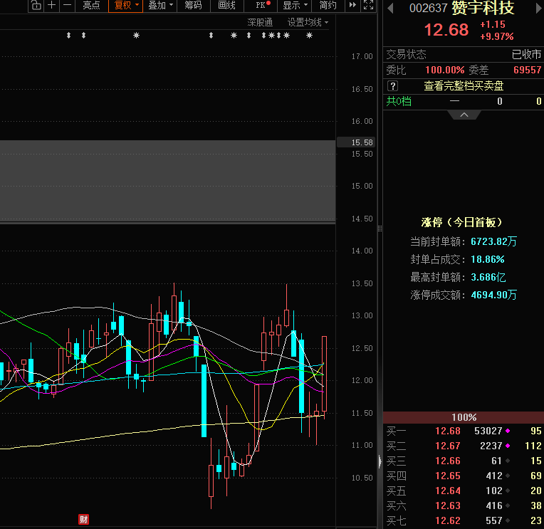Collapse the side panel with the edge arrow
The image size is (544, 529).
(380, 461)
